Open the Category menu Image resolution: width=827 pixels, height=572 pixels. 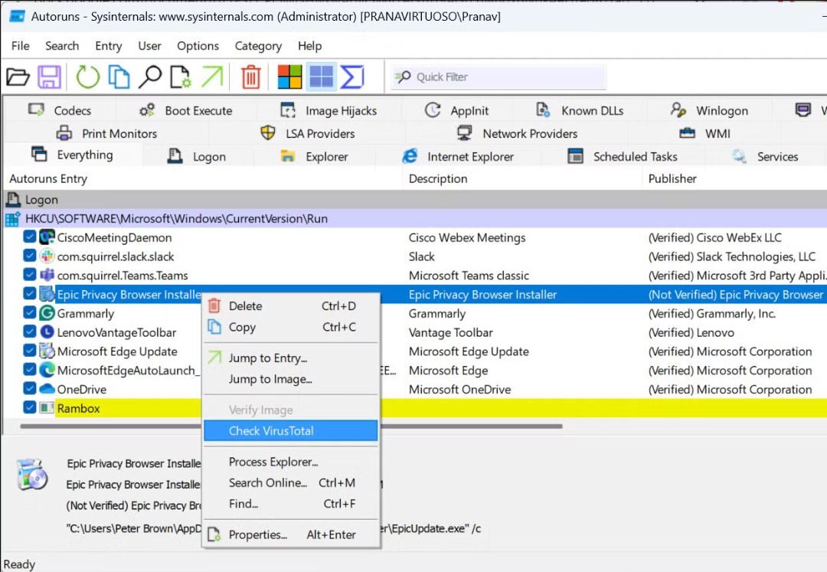coord(258,46)
